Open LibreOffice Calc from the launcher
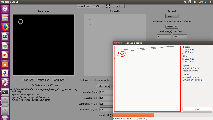The width and height of the screenshot is (213, 120). [x=5, y=46]
